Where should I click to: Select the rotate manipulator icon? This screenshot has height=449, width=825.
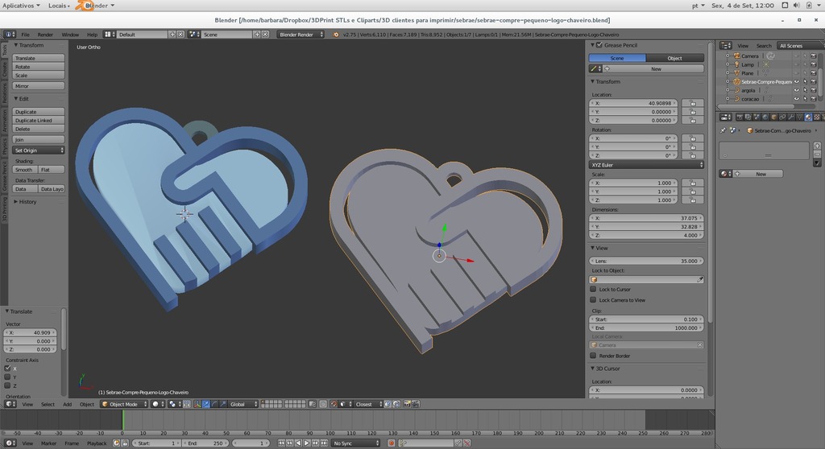214,404
